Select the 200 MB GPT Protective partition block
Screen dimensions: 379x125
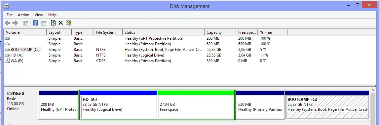click(x=58, y=107)
